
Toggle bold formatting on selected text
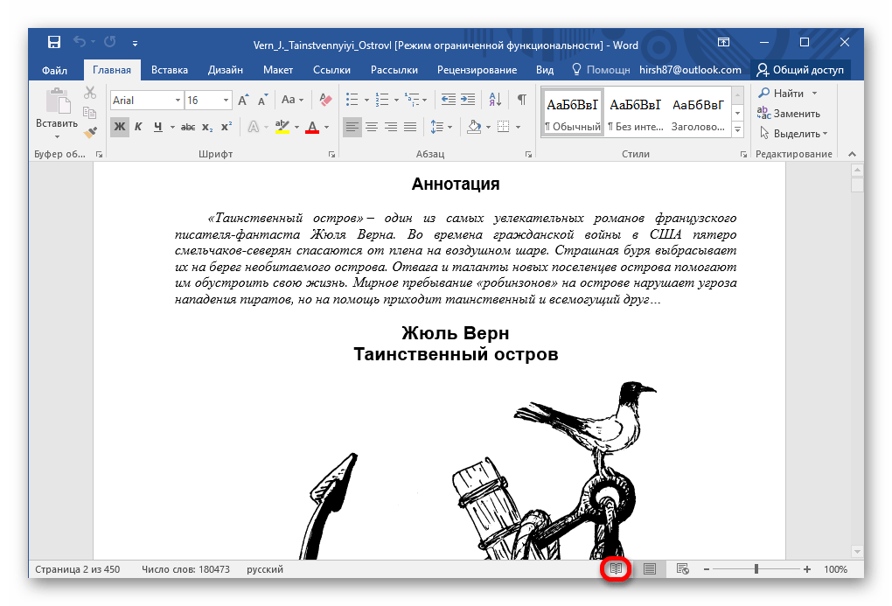click(x=119, y=127)
